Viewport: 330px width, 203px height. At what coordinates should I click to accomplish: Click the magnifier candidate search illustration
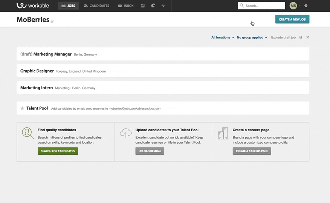pos(28,133)
